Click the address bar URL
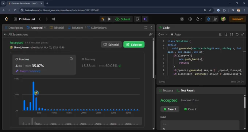248x132 pixels. (62, 10)
